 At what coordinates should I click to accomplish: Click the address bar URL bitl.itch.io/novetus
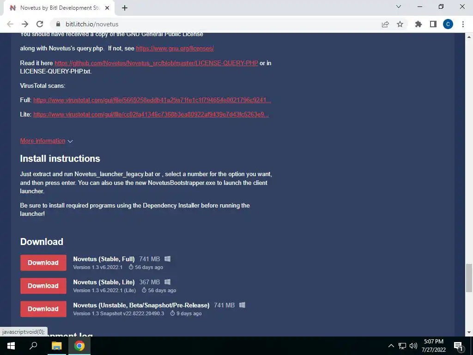(x=92, y=24)
